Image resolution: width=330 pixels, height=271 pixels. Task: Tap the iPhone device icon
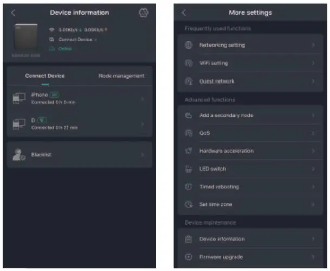[19, 98]
